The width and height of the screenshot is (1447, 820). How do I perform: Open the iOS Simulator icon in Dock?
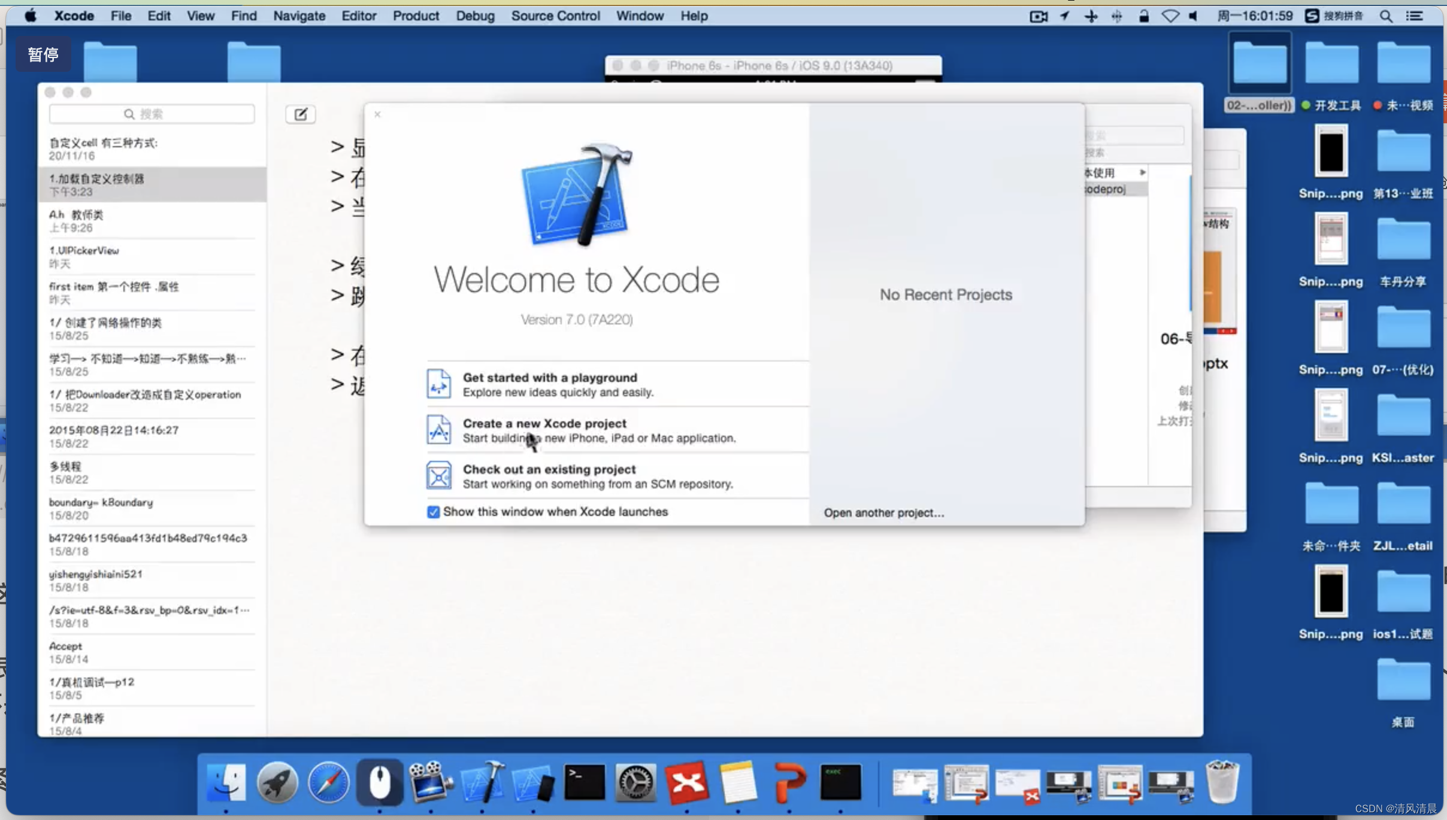[x=534, y=782]
